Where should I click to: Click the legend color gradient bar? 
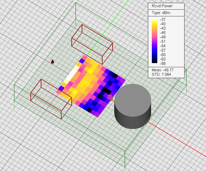tap(155, 41)
